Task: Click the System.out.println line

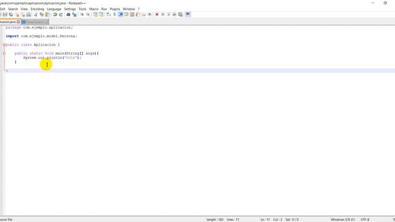Action: [52, 57]
